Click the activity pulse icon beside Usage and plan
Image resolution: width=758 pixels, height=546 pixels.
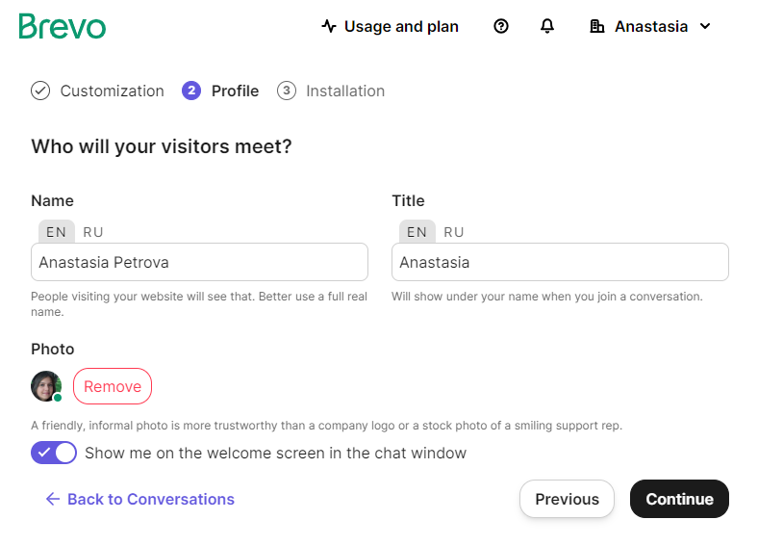[x=329, y=26]
